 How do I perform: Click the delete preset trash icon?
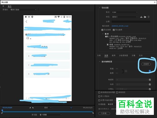149,17
